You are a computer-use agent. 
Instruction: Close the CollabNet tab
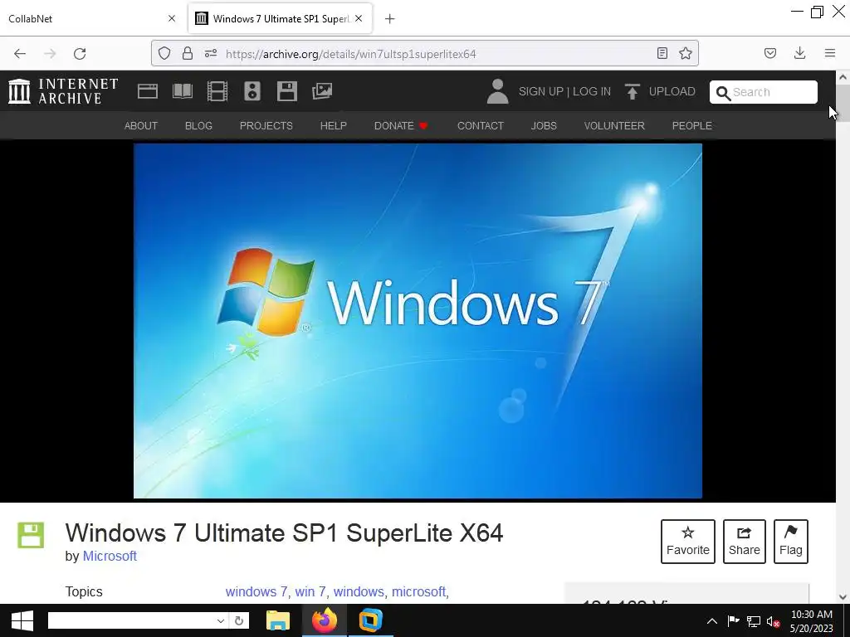[172, 18]
